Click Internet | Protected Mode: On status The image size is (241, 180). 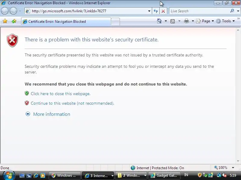[157, 168]
